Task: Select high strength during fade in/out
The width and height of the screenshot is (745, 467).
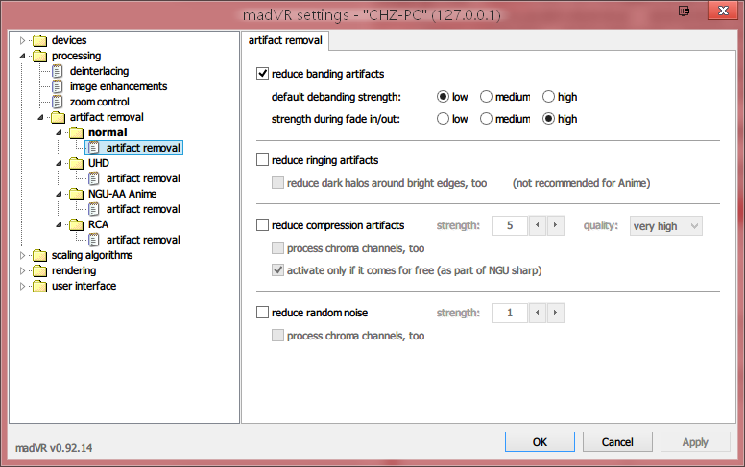Action: click(548, 119)
